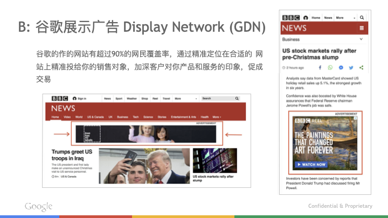Click paragraph starting 'Confidence was also boosted'
The height and width of the screenshot is (218, 388).
click(321, 101)
